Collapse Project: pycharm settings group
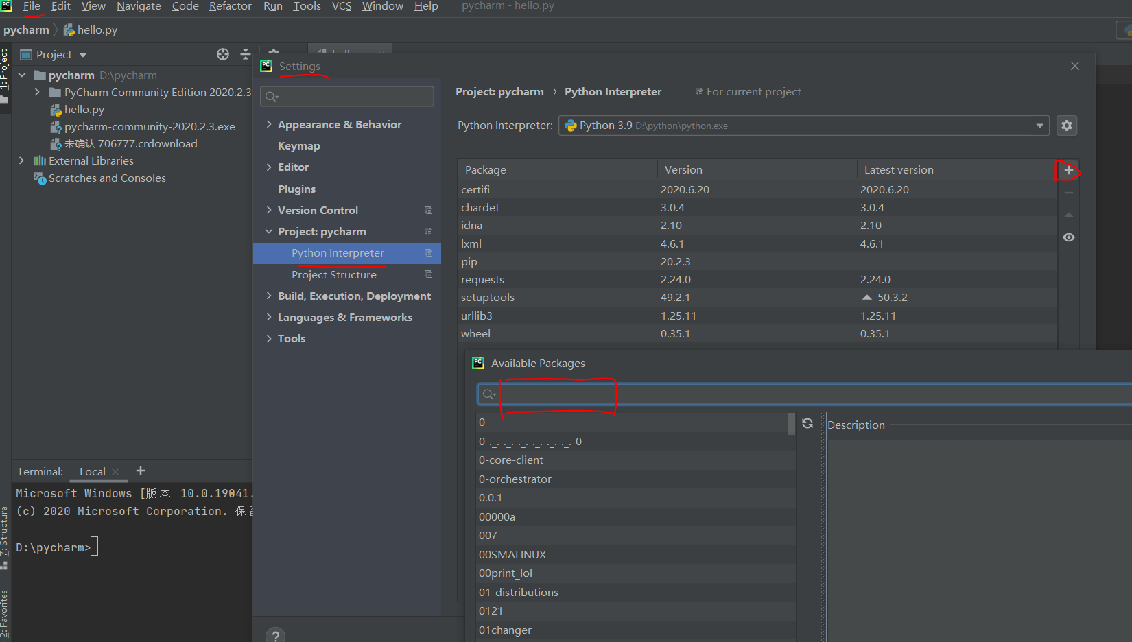This screenshot has height=642, width=1132. [269, 231]
